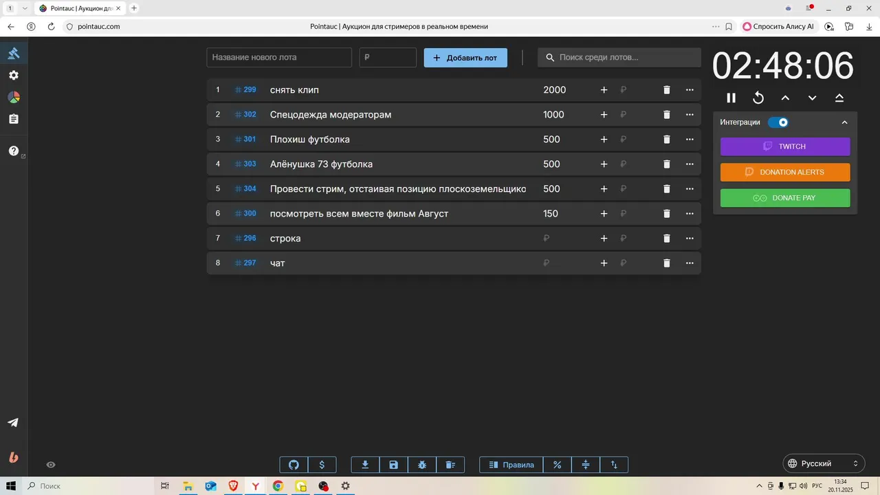Screen dimensions: 880x495
Task: Open Chrome from the Windows taskbar
Action: point(278,486)
